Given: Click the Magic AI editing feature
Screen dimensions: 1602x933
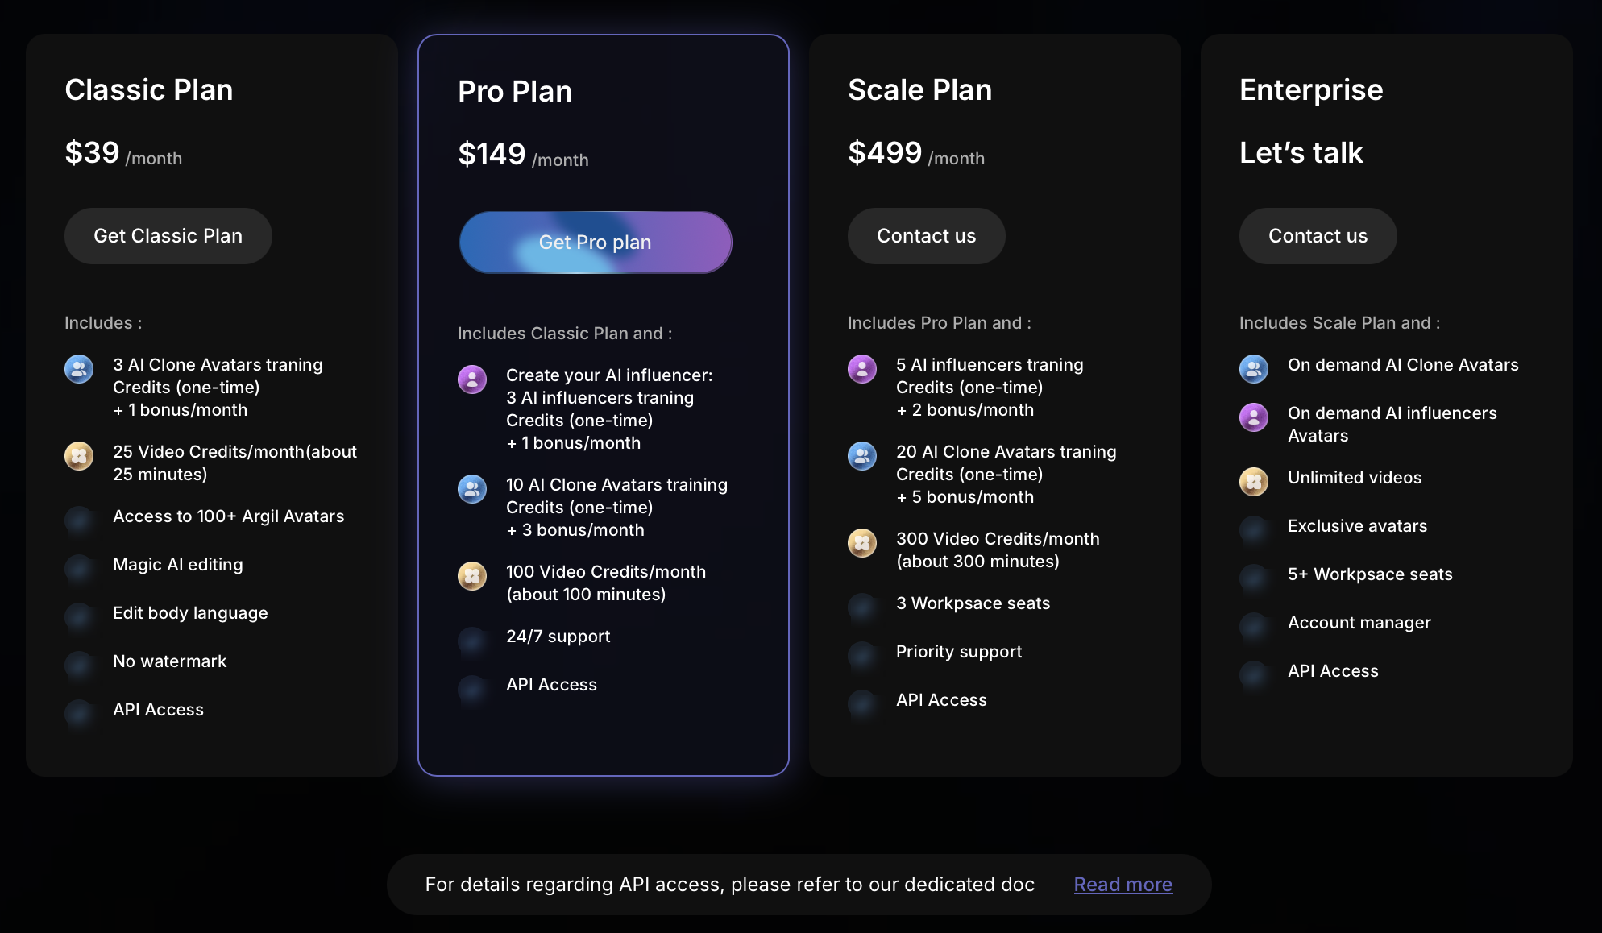Looking at the screenshot, I should point(178,565).
